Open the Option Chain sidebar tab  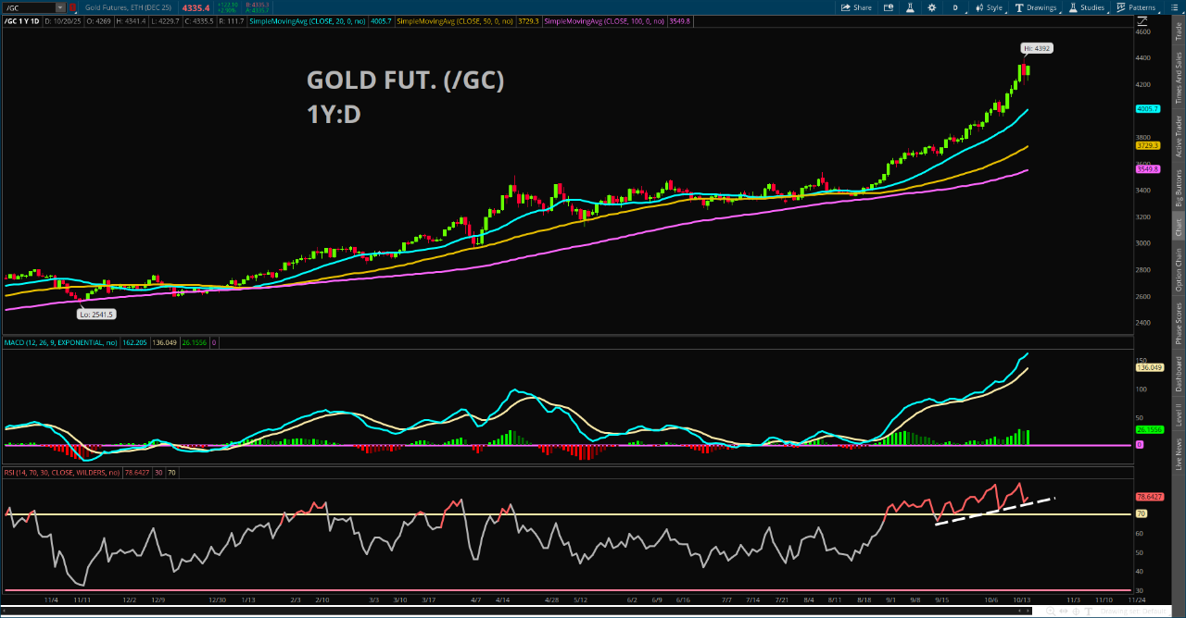pos(1179,270)
